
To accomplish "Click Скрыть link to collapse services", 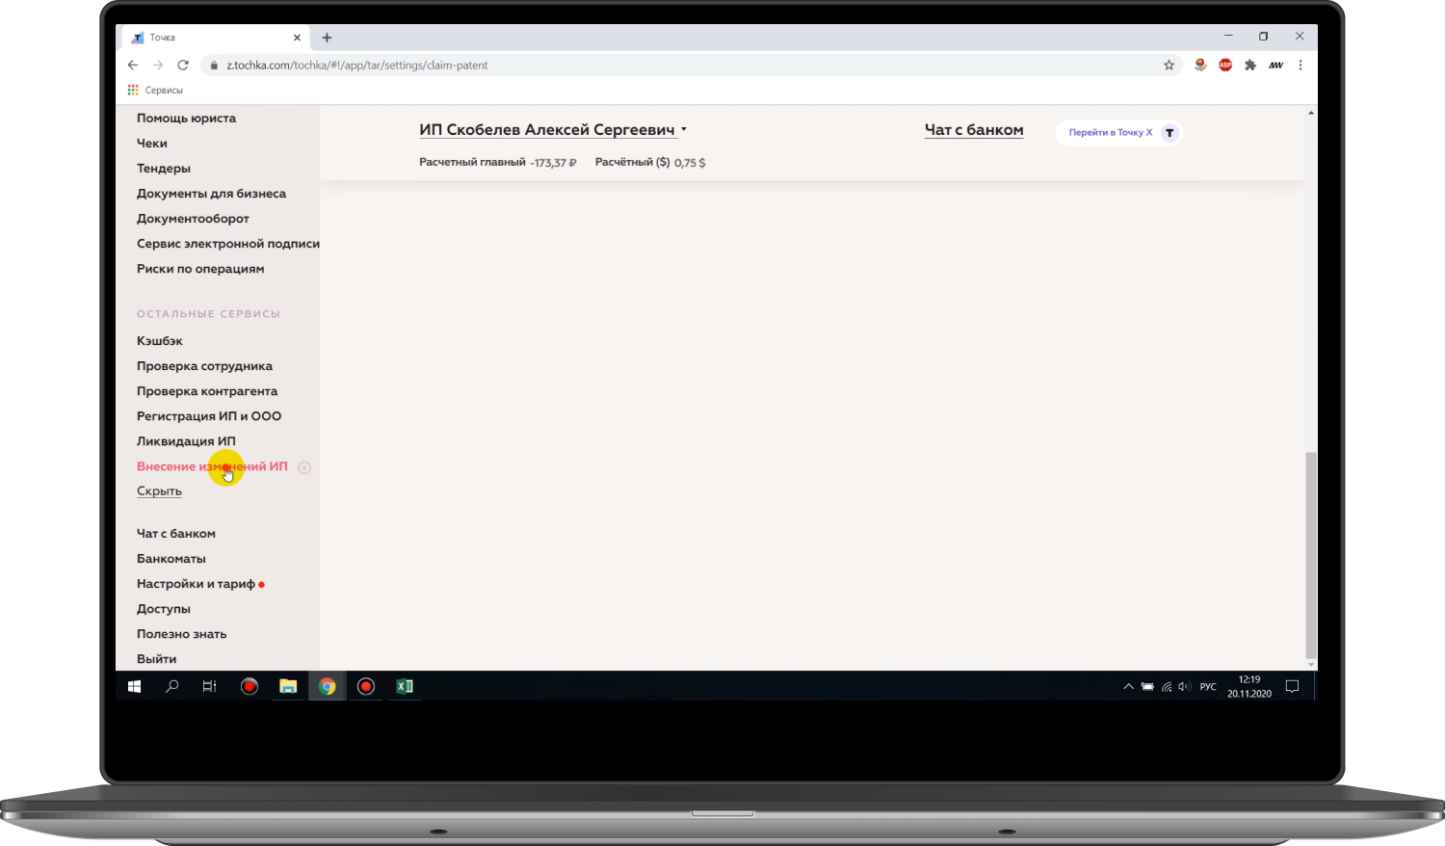I will click(159, 491).
